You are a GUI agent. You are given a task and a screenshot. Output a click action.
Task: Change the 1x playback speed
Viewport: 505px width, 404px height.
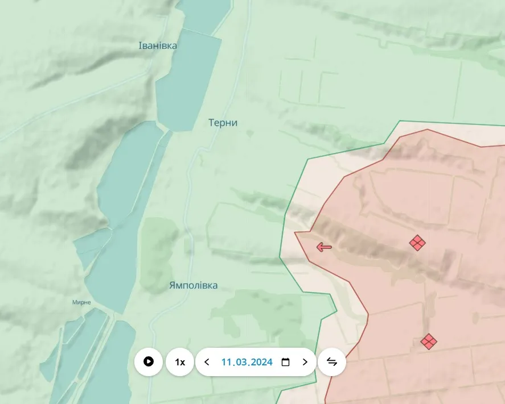point(179,362)
